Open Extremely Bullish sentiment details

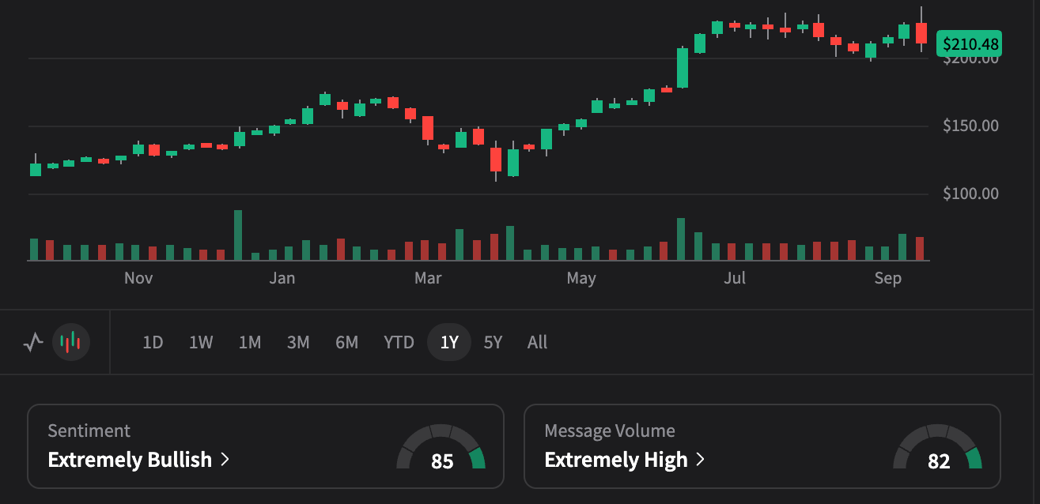tap(266, 446)
